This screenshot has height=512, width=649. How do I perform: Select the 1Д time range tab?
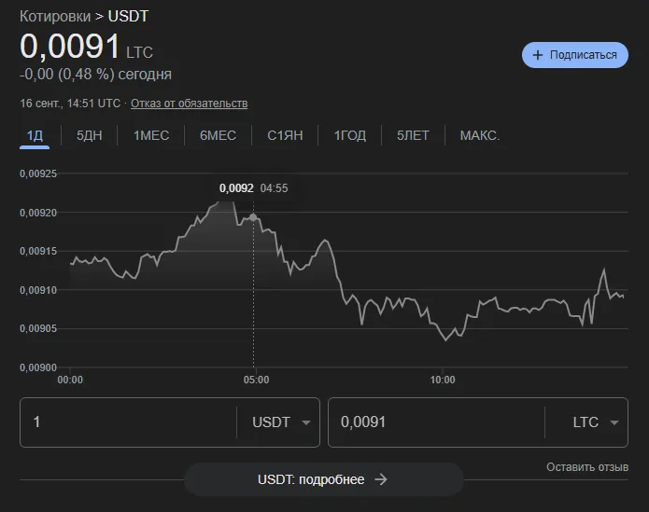(35, 135)
